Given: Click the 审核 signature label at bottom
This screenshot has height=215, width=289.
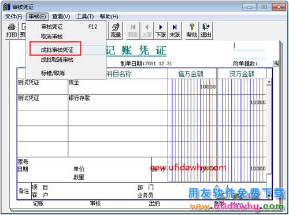Looking at the screenshot, I should [95, 203].
